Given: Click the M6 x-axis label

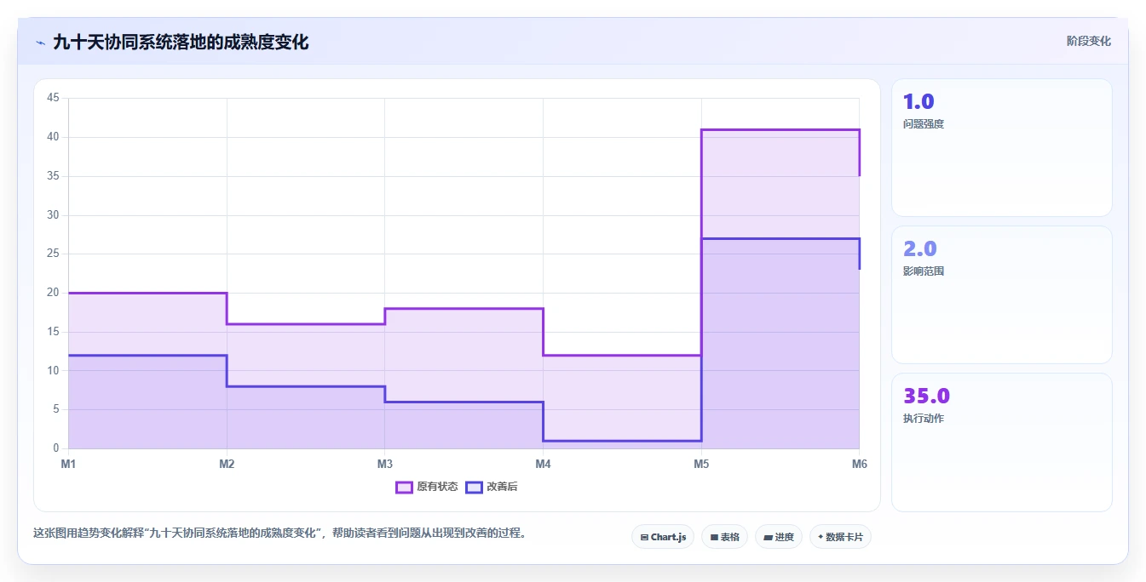Looking at the screenshot, I should [860, 464].
